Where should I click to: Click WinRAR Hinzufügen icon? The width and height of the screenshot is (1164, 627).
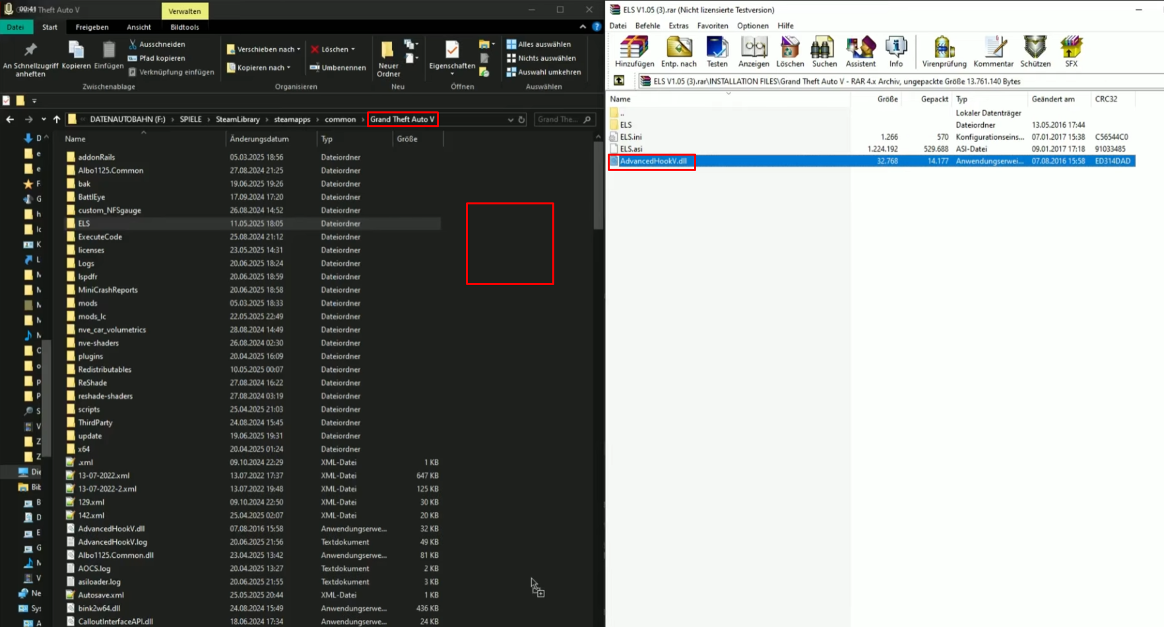point(634,52)
